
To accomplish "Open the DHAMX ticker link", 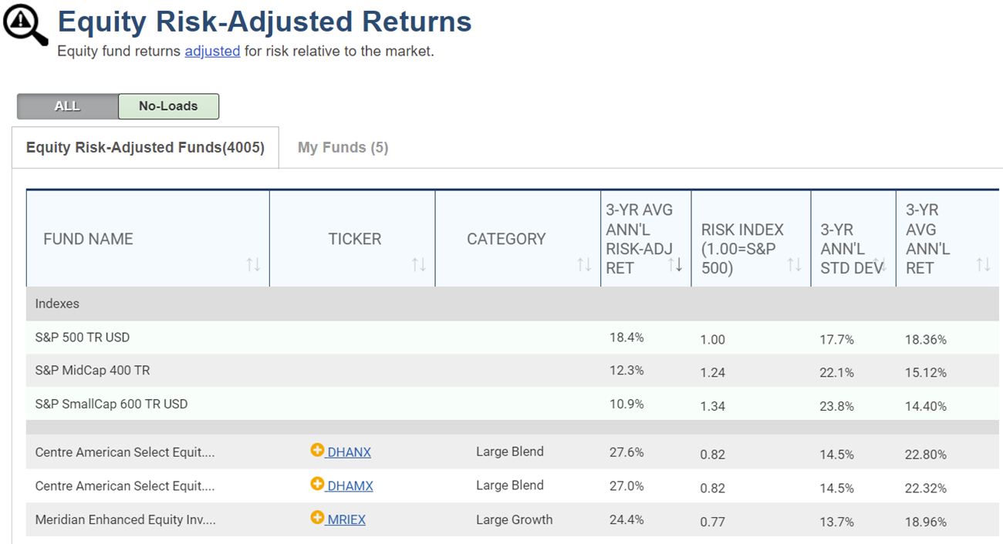I will click(x=350, y=486).
